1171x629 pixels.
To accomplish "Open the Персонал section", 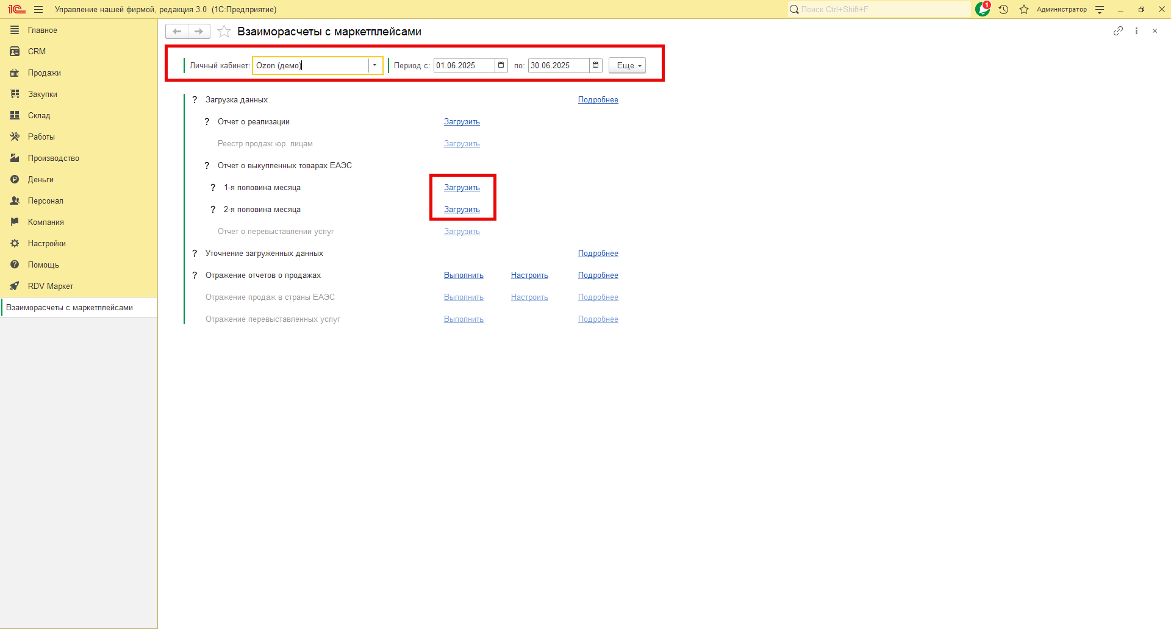I will click(79, 201).
